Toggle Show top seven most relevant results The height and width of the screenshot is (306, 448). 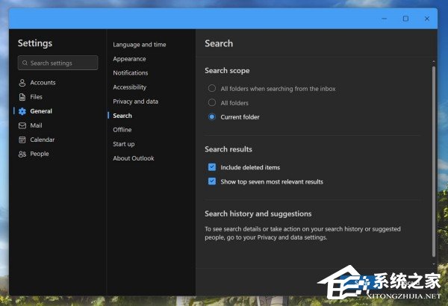[x=212, y=181]
